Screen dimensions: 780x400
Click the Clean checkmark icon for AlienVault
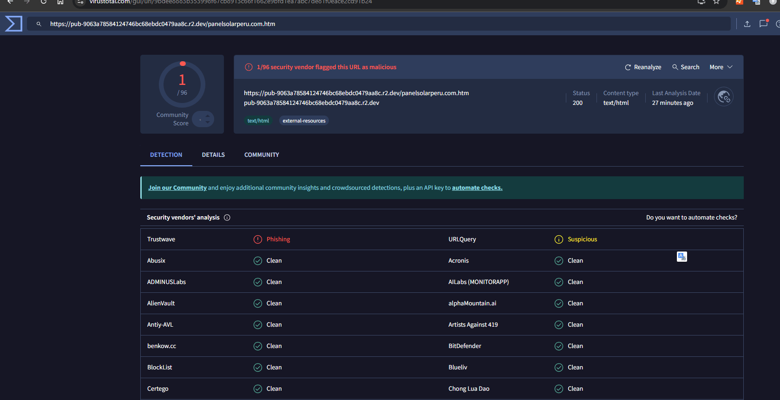coord(258,303)
